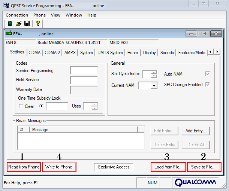This screenshot has height=191, width=229.
Task: Toggle the SPC Change Enabled checkbox
Action: tap(208, 84)
